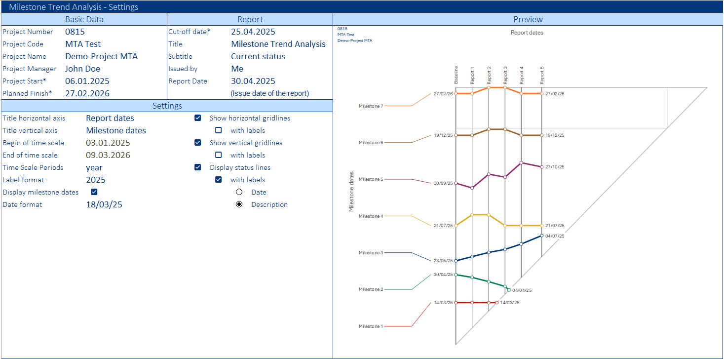Check 'with labels' under horizontal gridlines
This screenshot has height=359, width=724.
(219, 130)
